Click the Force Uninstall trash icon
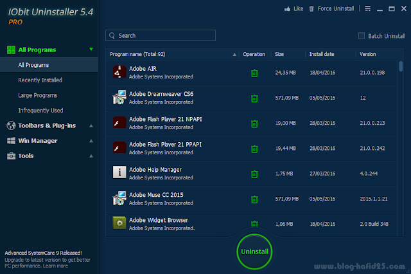This screenshot has width=411, height=274. [x=311, y=9]
